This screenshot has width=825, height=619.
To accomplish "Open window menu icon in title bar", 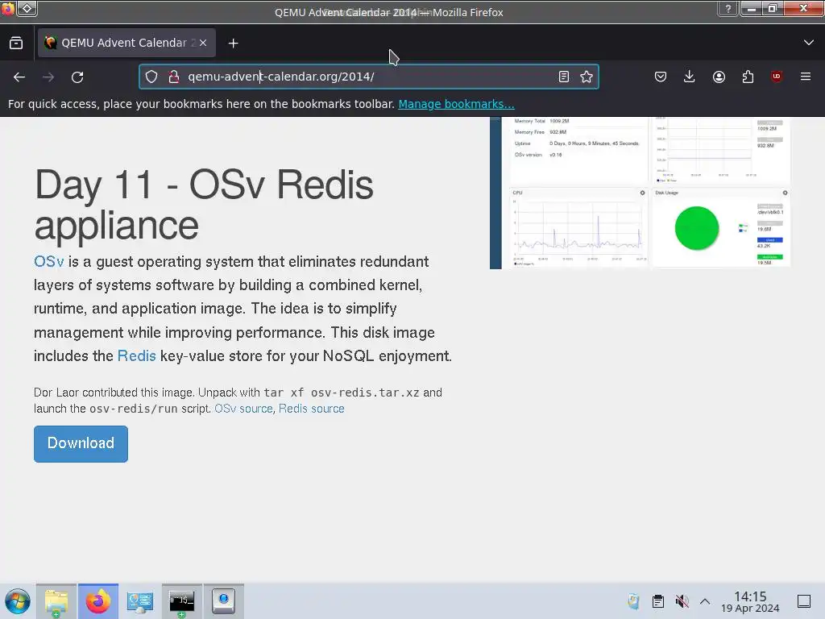I will point(8,9).
